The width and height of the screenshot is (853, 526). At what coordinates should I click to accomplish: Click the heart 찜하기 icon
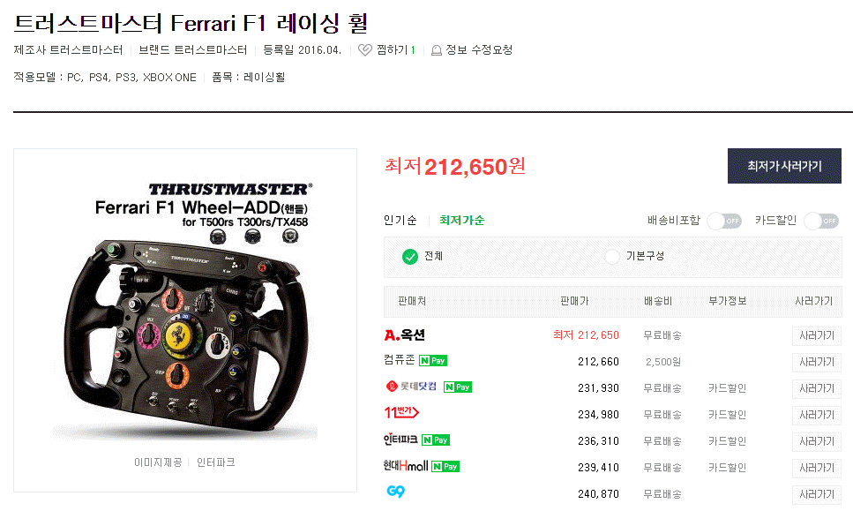pos(365,50)
